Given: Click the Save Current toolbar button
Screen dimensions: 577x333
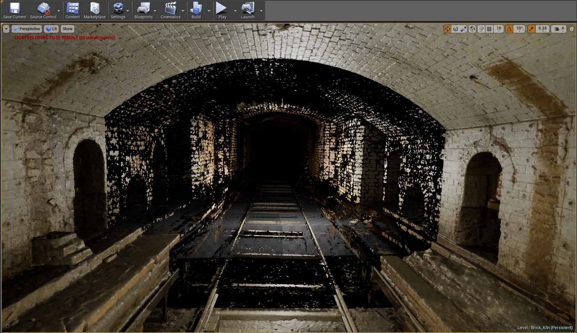Looking at the screenshot, I should 14,11.
